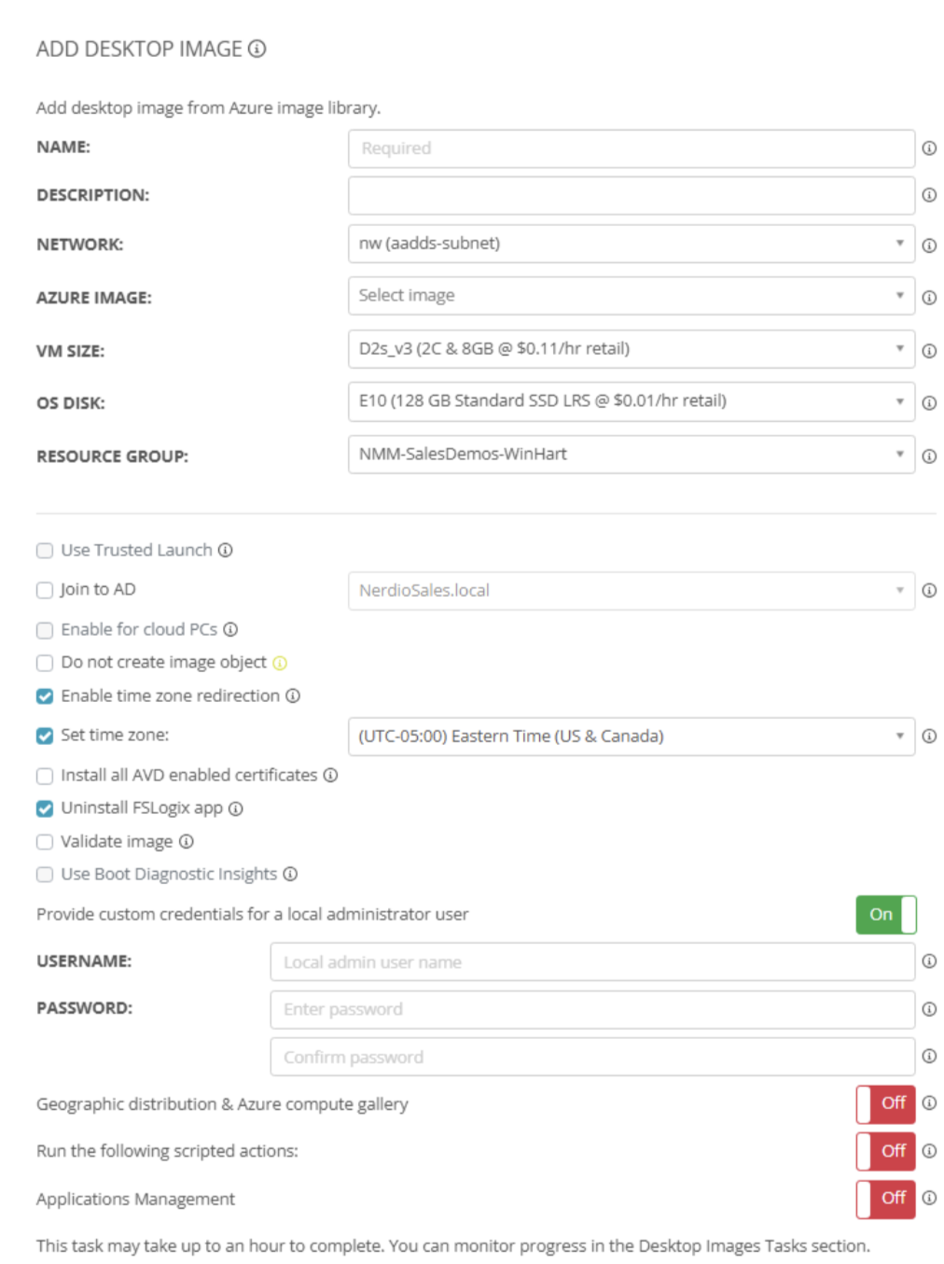Screen dimensions: 944x1264
Task: Expand the VM Size dropdown
Action: [631, 349]
